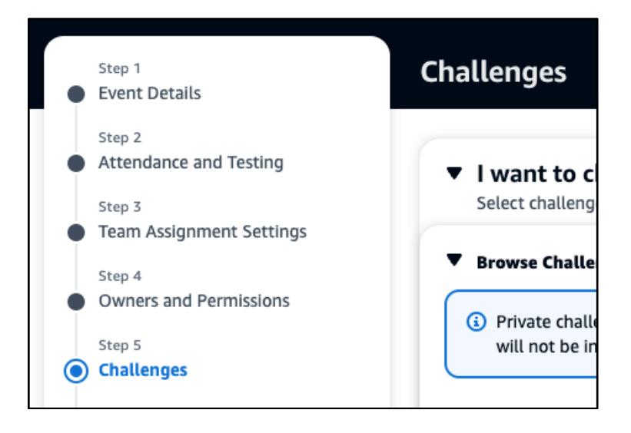Click the Step 2 Attendance and Testing circle marker
631x433 pixels.
(75, 163)
